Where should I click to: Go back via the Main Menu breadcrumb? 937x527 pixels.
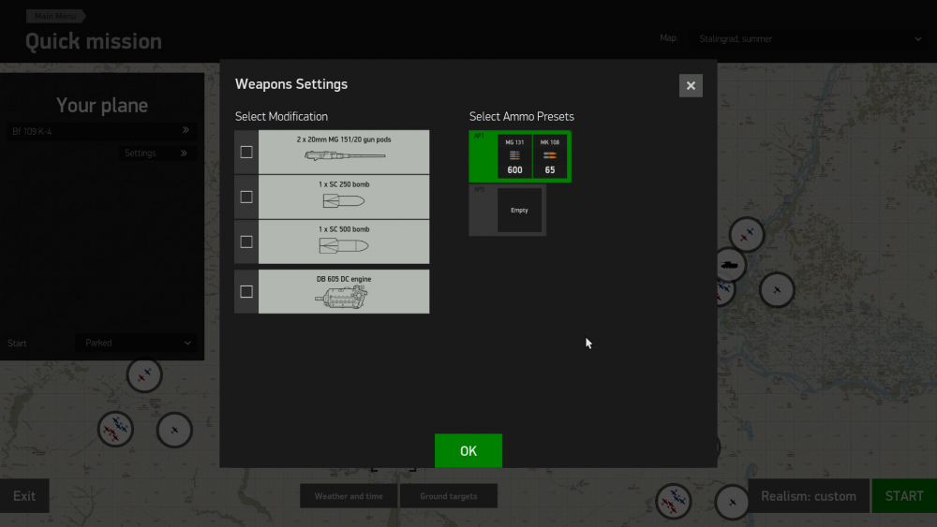tap(55, 16)
